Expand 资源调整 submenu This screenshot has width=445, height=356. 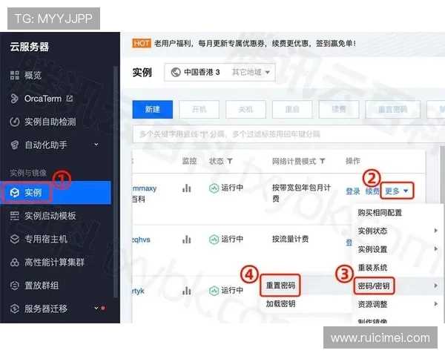pos(398,304)
